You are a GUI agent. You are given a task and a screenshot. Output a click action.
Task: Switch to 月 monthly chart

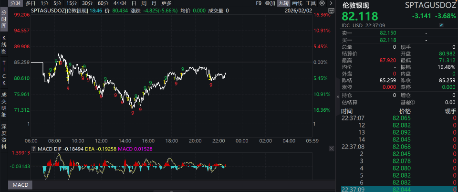pyautogui.click(x=154, y=3)
